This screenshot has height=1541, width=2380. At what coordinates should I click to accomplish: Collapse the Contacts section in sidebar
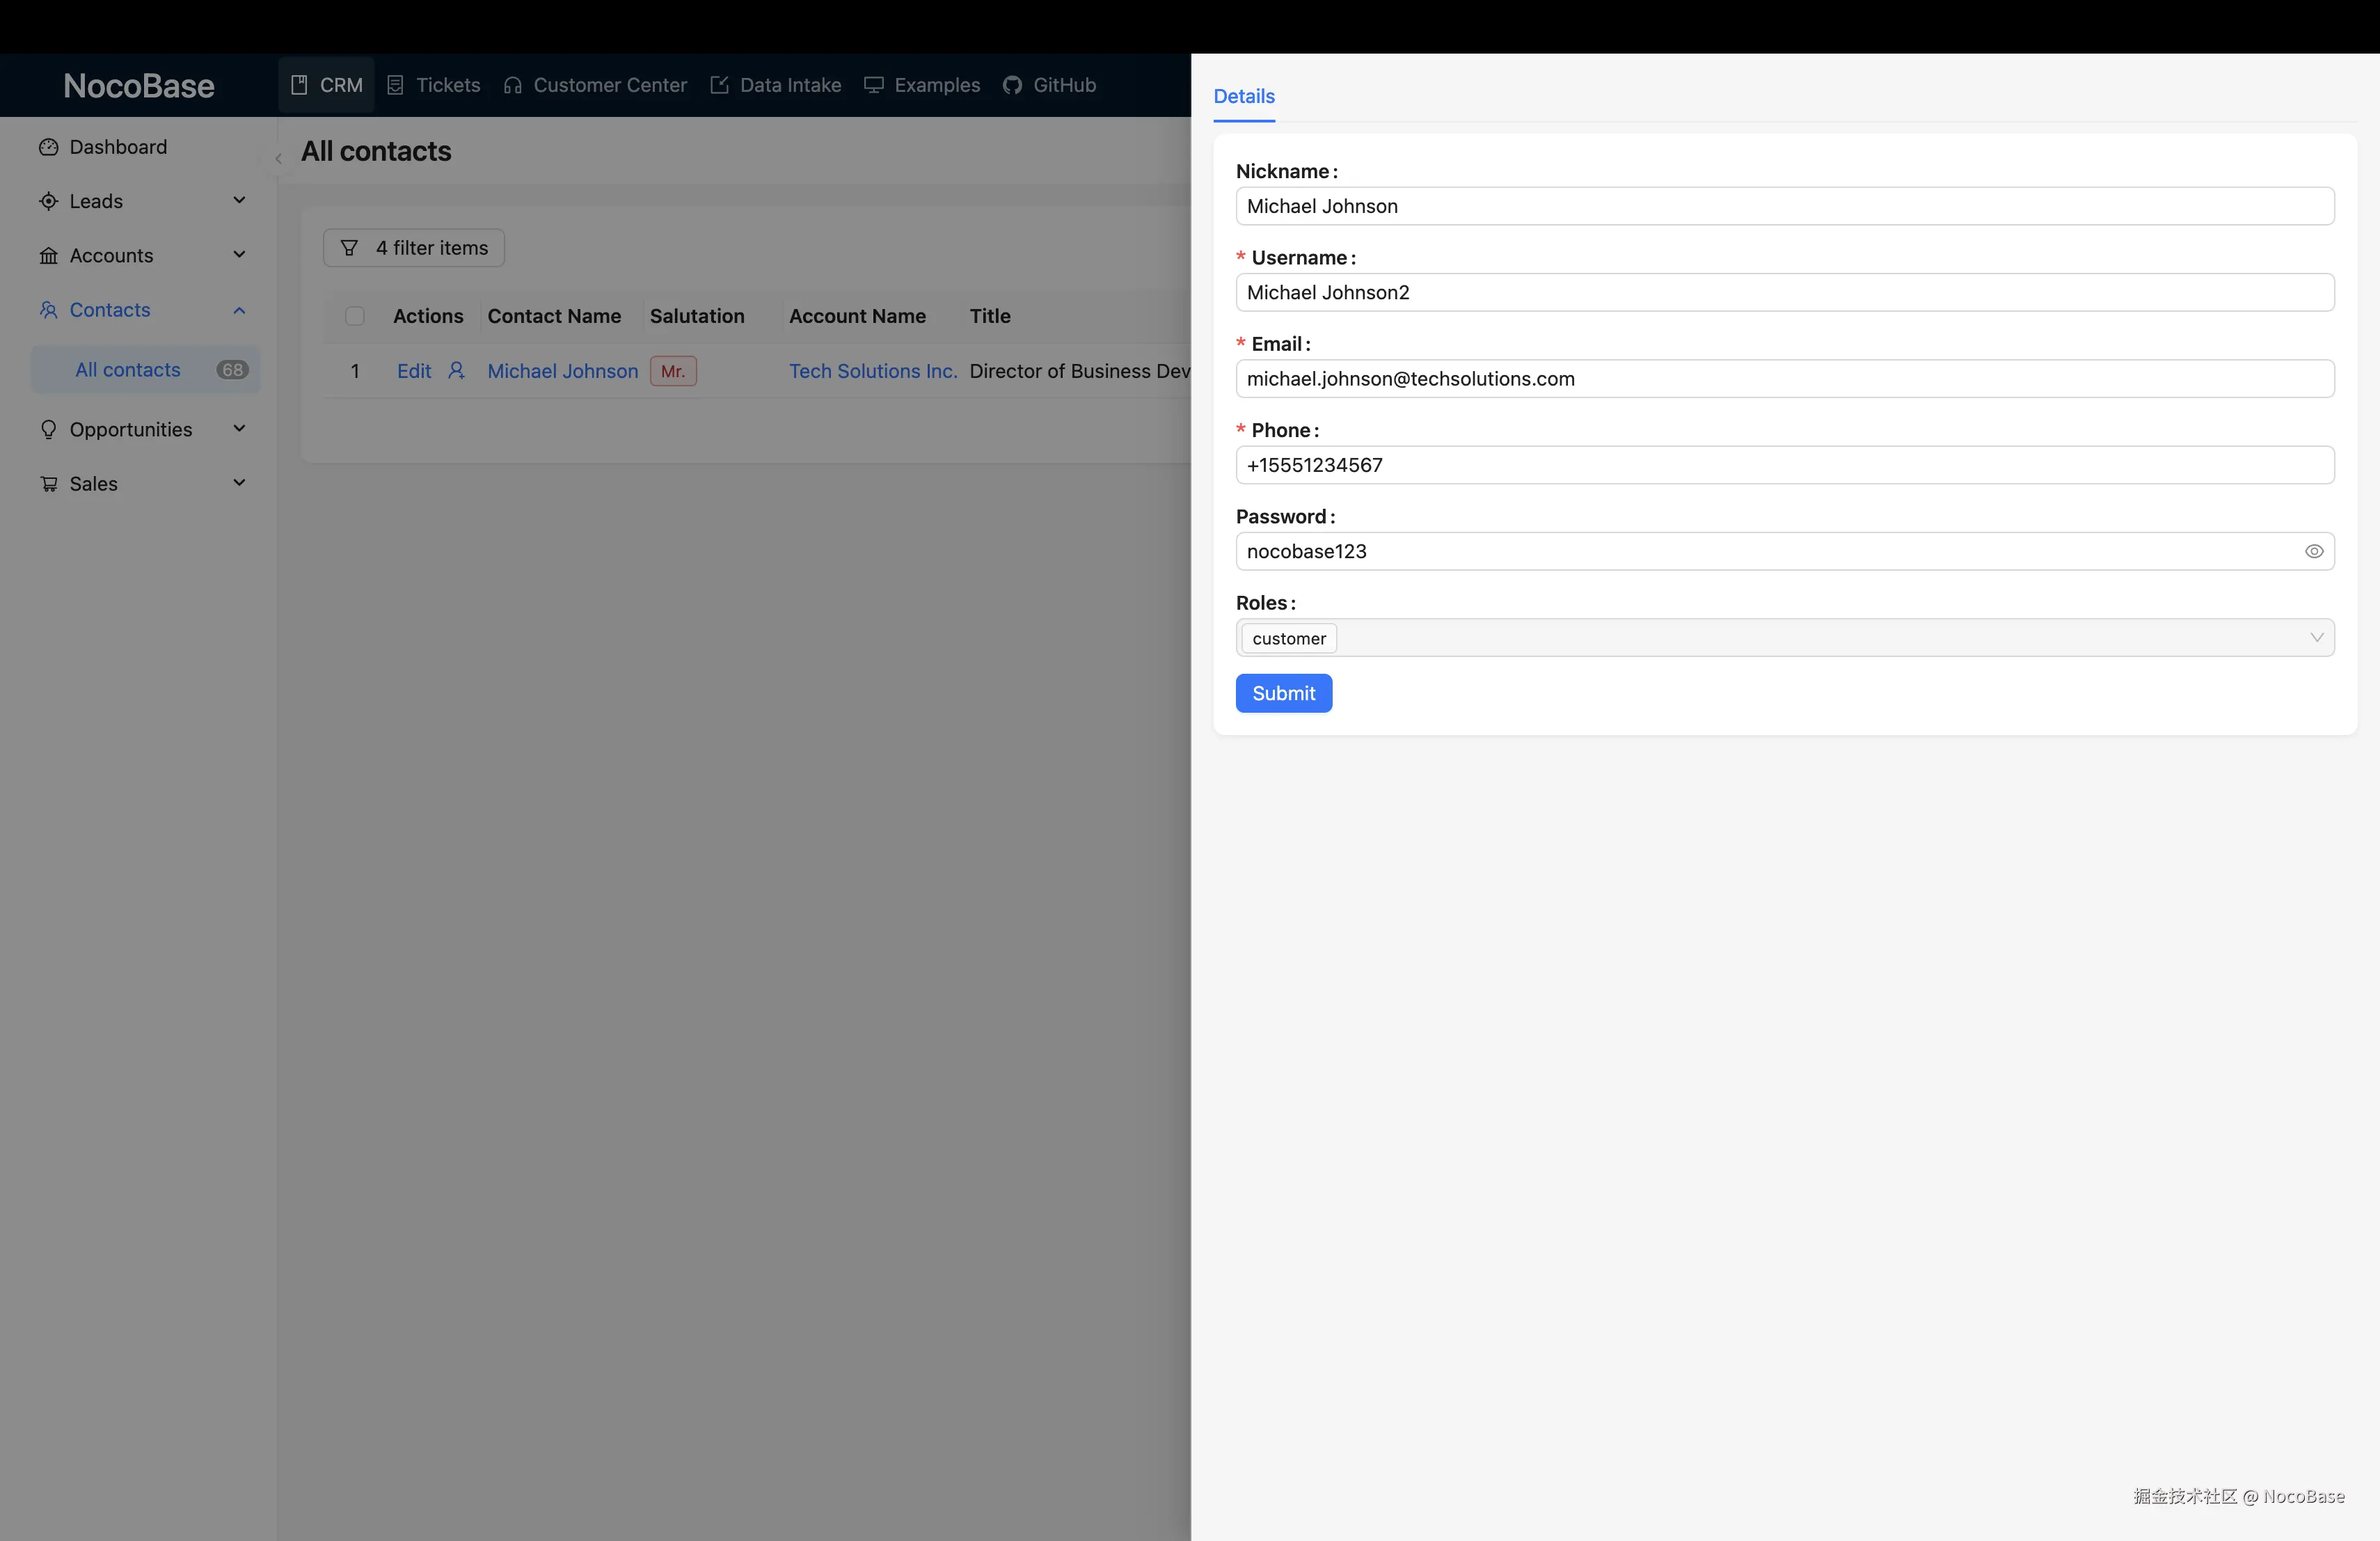pyautogui.click(x=239, y=310)
